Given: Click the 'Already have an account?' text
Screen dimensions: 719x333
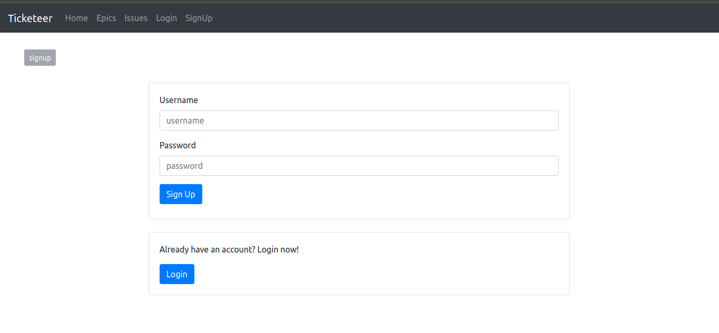Looking at the screenshot, I should click(x=229, y=249).
